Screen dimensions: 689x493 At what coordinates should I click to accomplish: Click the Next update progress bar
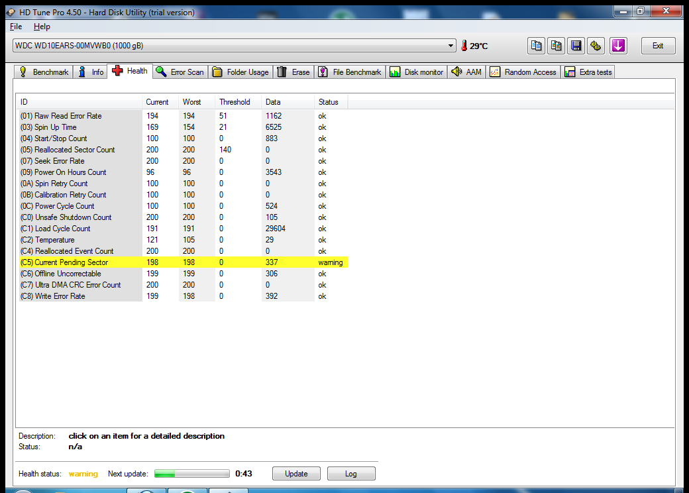[x=192, y=474]
